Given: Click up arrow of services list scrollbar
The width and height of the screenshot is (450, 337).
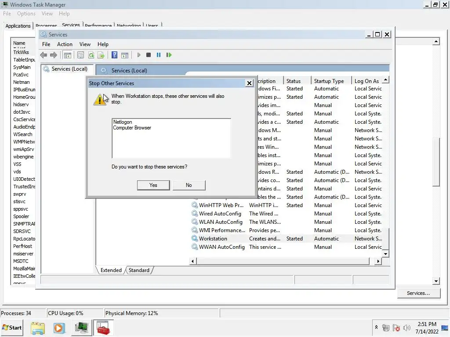Looking at the screenshot, I should (386, 80).
